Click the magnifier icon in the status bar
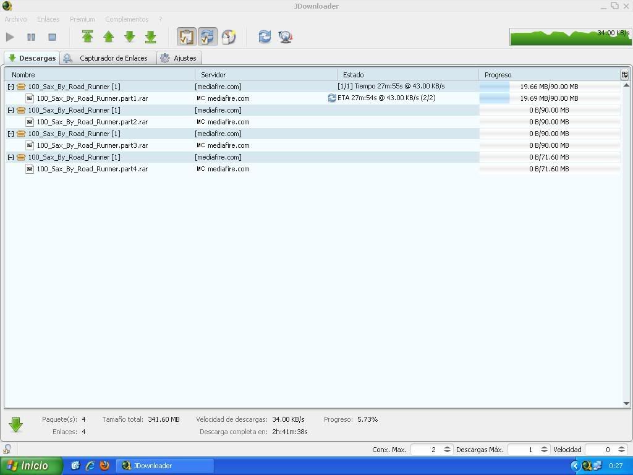Image resolution: width=633 pixels, height=475 pixels. (7, 449)
